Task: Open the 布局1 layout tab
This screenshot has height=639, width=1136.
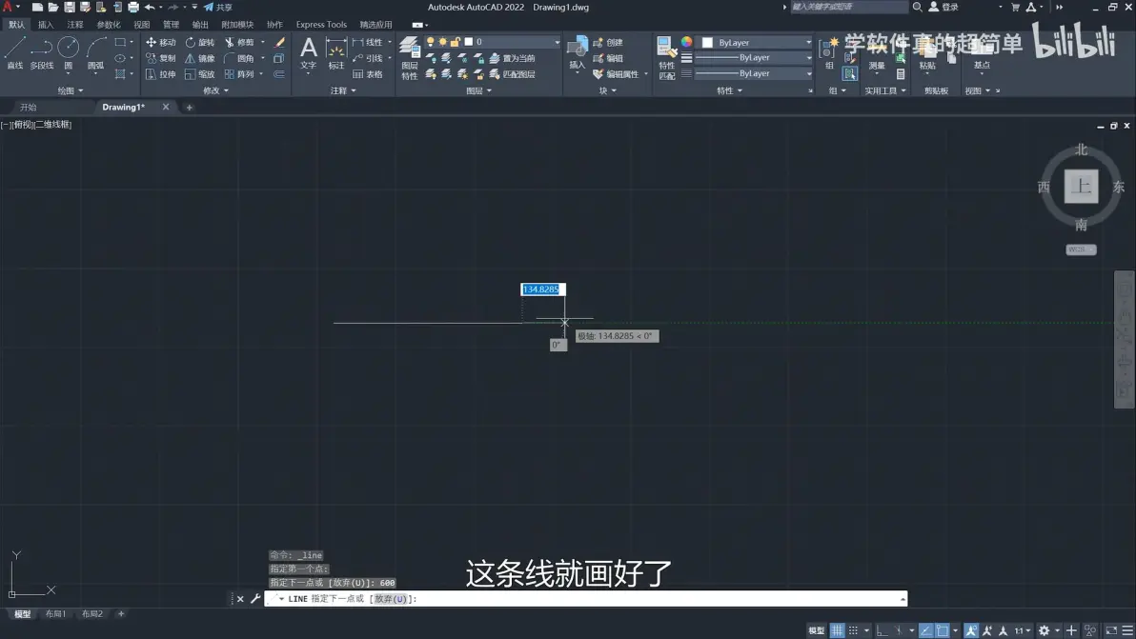Action: (x=56, y=614)
